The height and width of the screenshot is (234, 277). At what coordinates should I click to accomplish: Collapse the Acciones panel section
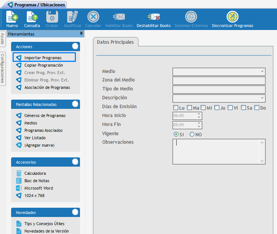[75, 46]
